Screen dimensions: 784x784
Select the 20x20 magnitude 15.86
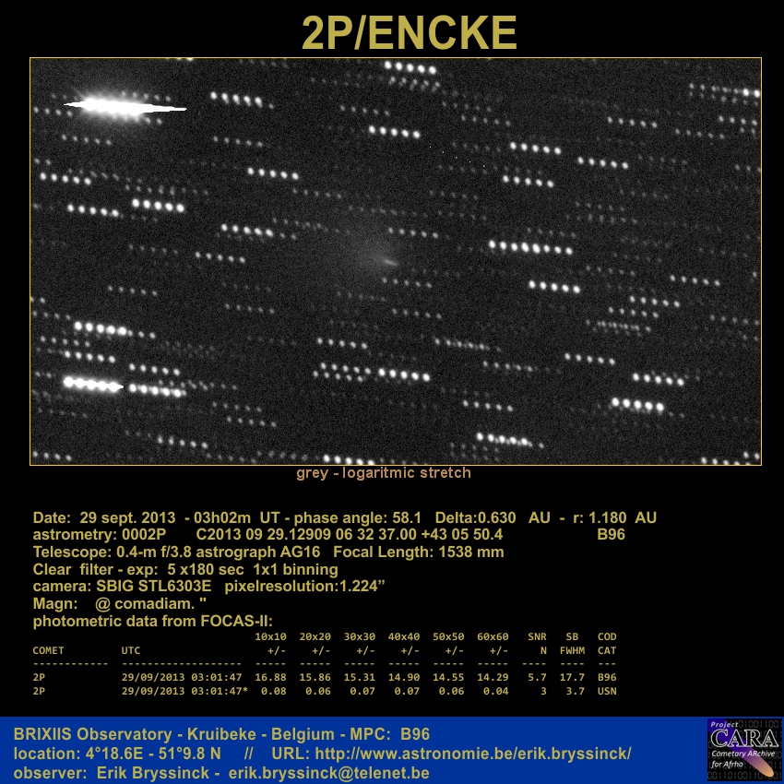(x=315, y=678)
